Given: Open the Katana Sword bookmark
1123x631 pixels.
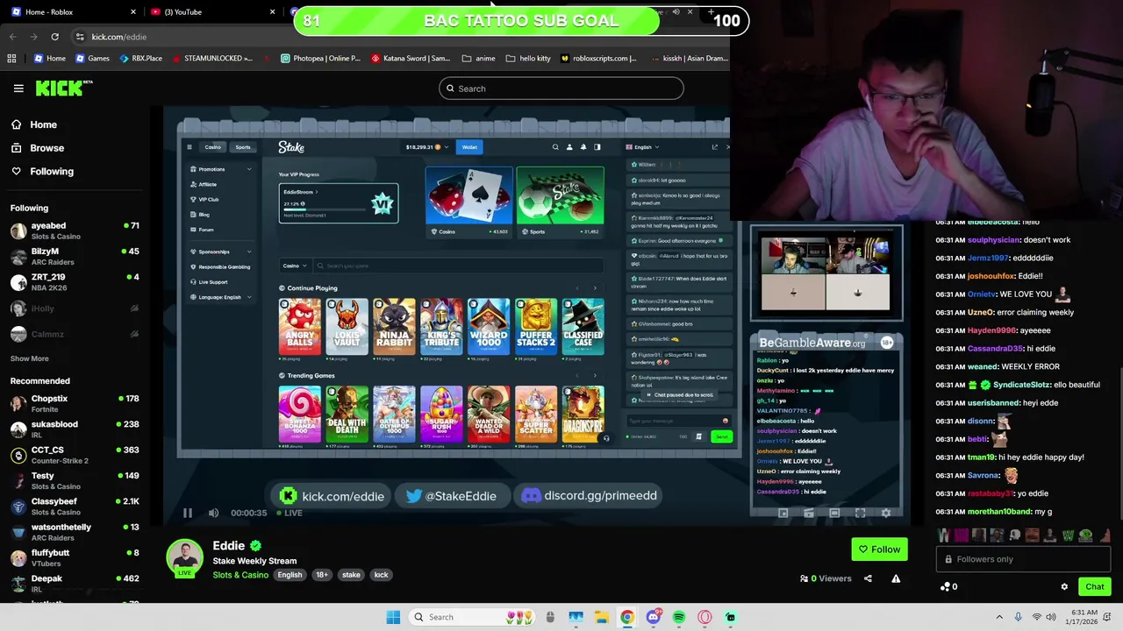Looking at the screenshot, I should (x=411, y=59).
